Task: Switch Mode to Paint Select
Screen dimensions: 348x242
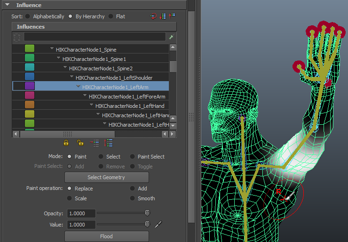Action: coord(133,157)
